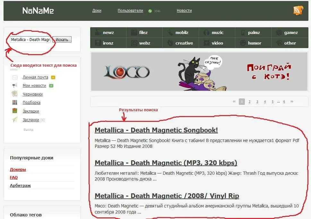311x219 pixels.
Task: Open the Арбитраж link
Action: coord(20,186)
